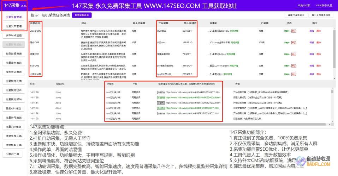Select the ZBlog-CMS task name cell

tap(36, 31)
